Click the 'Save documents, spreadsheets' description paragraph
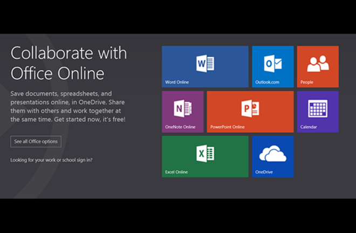The height and width of the screenshot is (233, 356). (68, 107)
